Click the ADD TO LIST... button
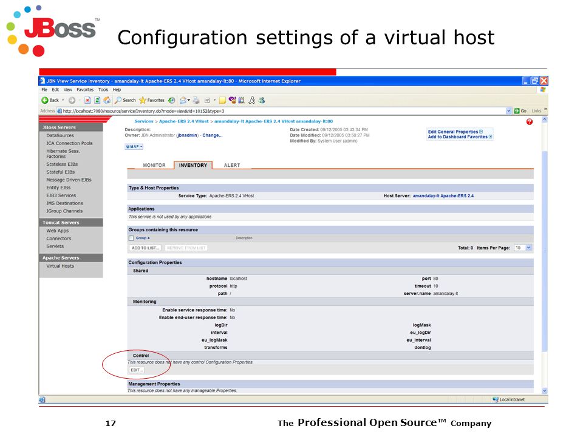 click(x=145, y=248)
